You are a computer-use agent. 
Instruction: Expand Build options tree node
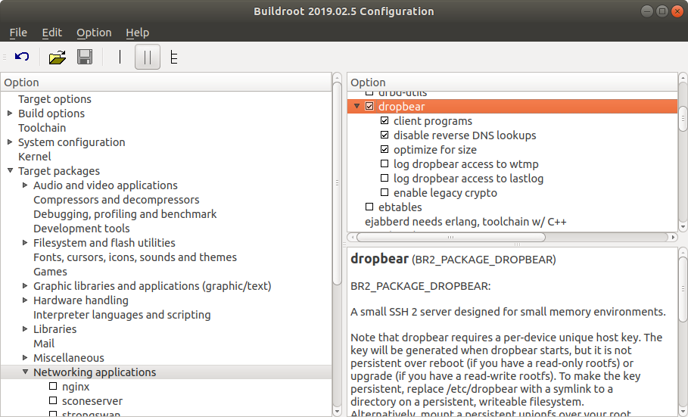10,114
